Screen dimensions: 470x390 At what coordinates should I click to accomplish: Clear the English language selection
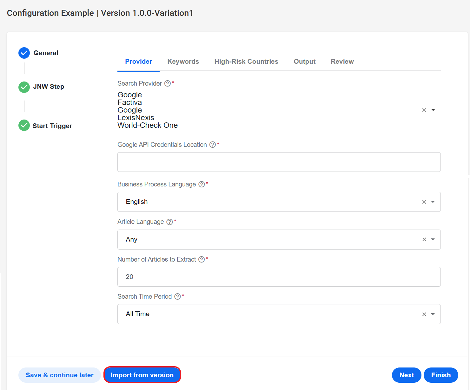(424, 202)
